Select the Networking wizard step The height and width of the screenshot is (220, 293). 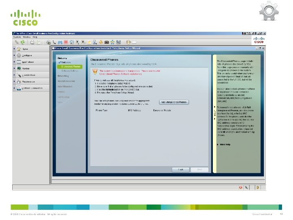63,76
